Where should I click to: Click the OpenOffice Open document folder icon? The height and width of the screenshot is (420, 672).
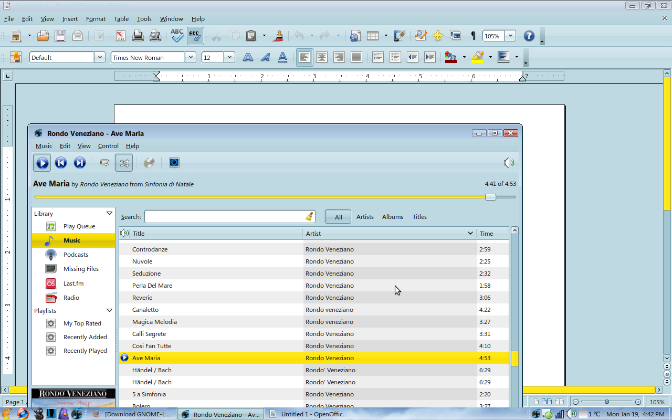pyautogui.click(x=43, y=36)
